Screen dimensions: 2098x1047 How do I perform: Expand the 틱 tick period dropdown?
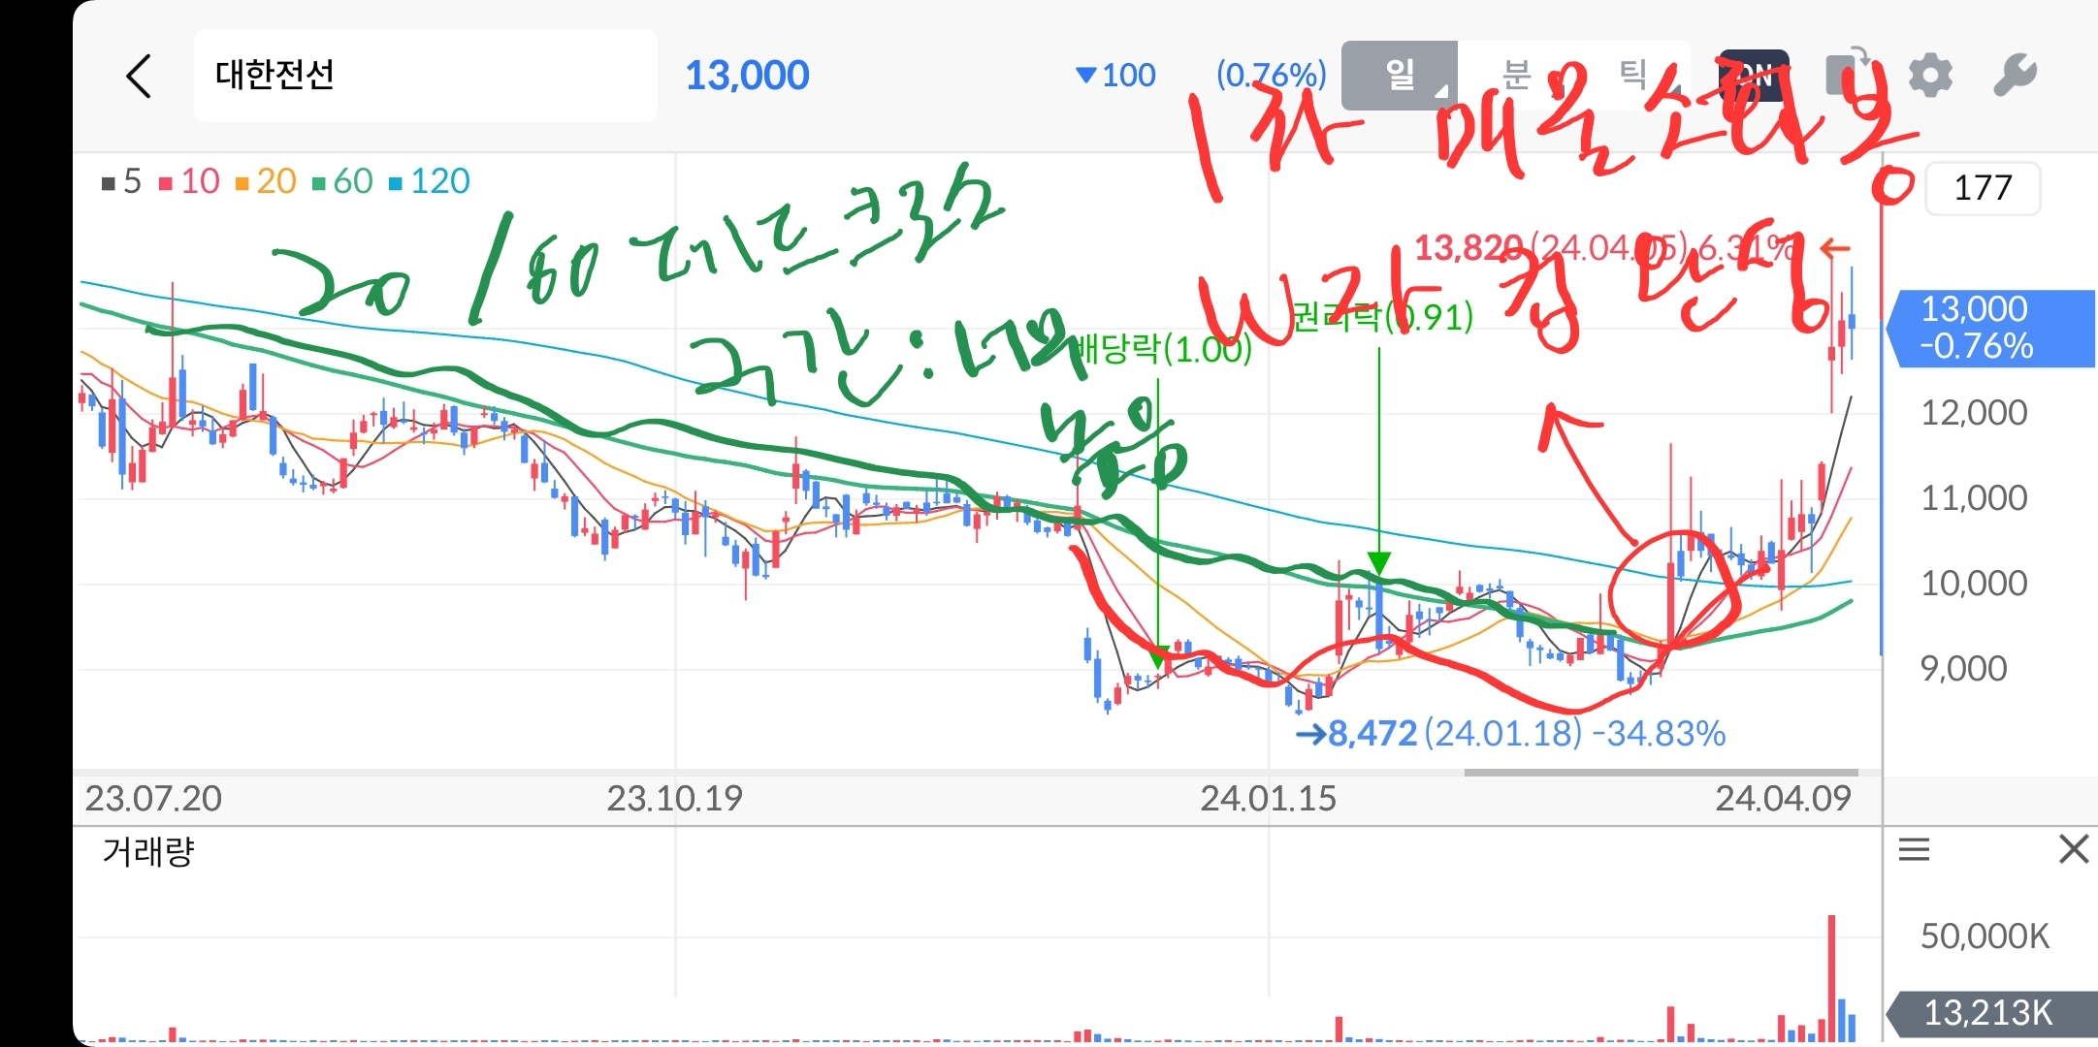(1632, 75)
